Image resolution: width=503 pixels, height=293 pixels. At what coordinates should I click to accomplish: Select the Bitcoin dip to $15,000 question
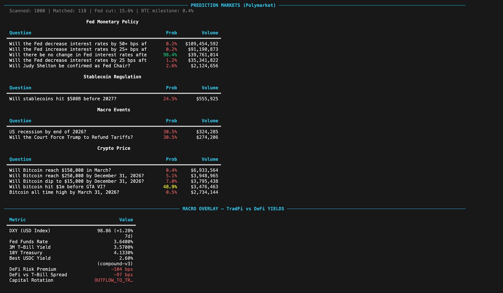pyautogui.click(x=77, y=181)
